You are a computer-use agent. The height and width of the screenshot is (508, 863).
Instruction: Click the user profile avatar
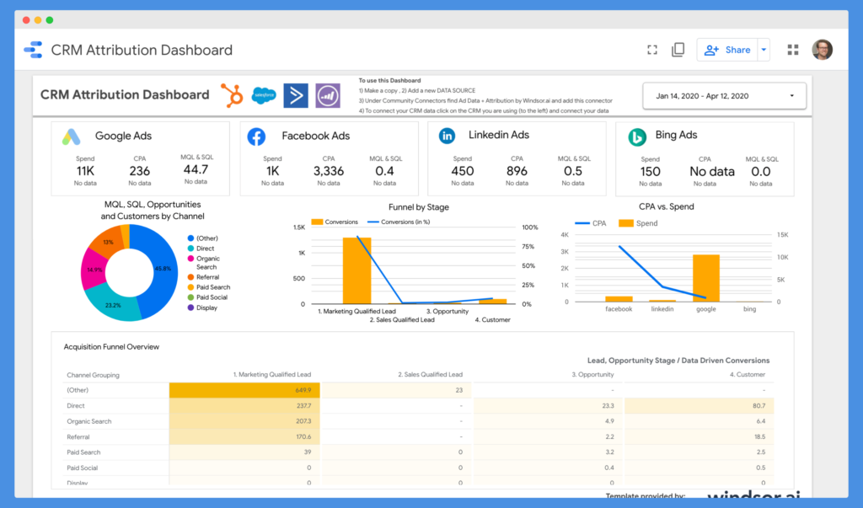click(822, 50)
